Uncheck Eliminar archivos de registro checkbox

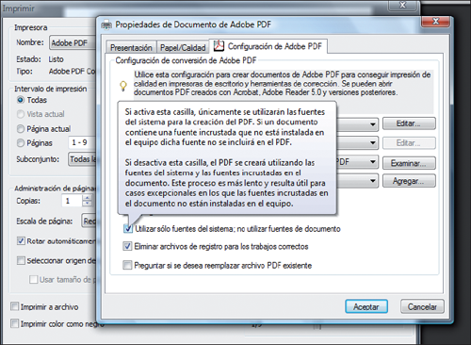pyautogui.click(x=127, y=246)
